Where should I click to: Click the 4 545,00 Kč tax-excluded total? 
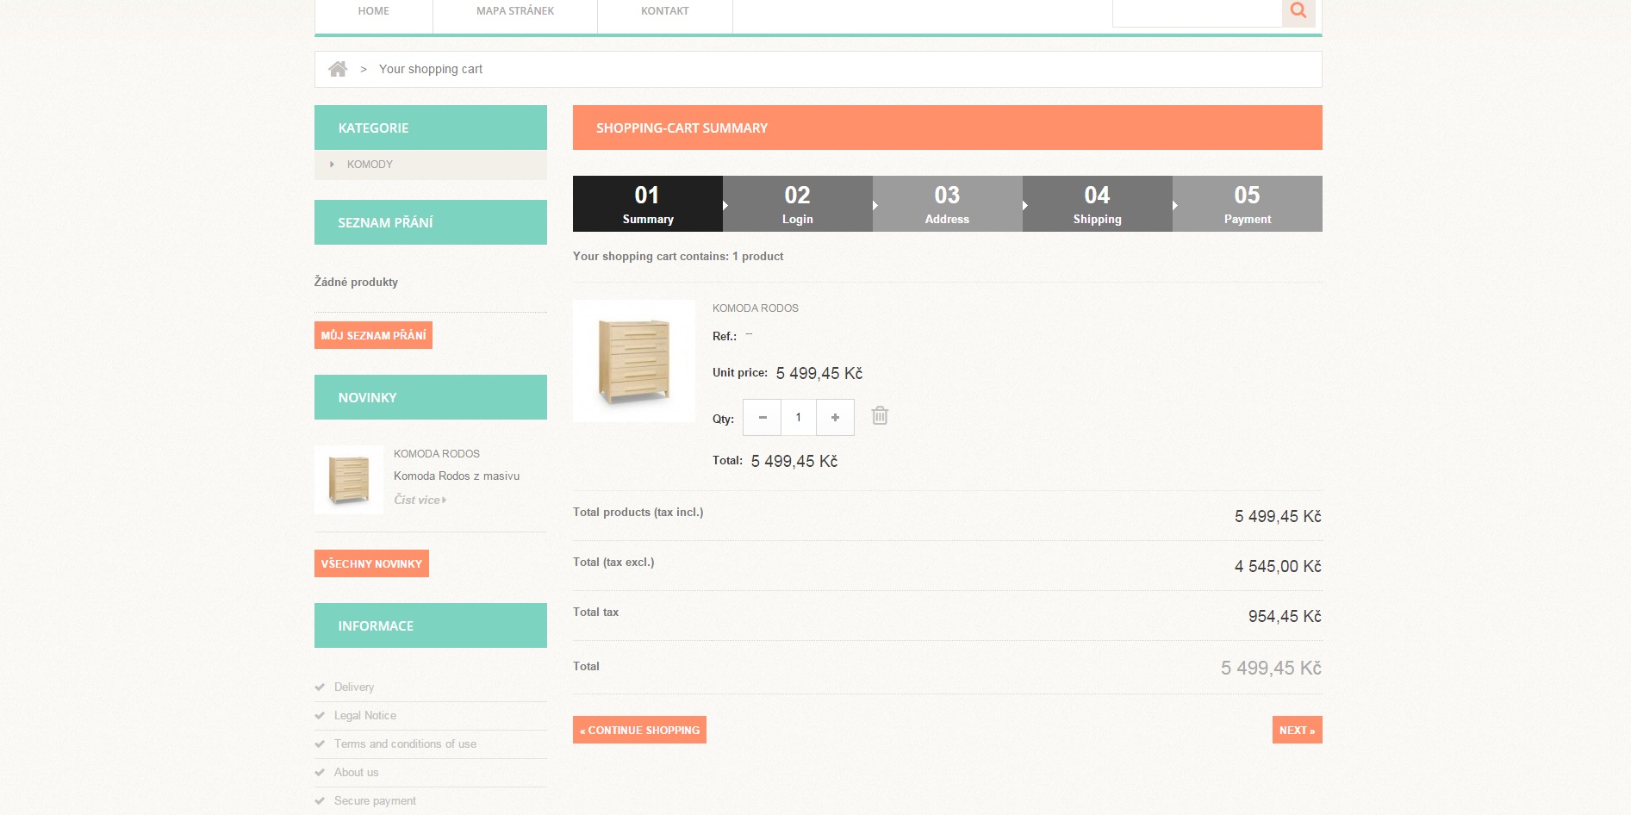[x=1278, y=566]
